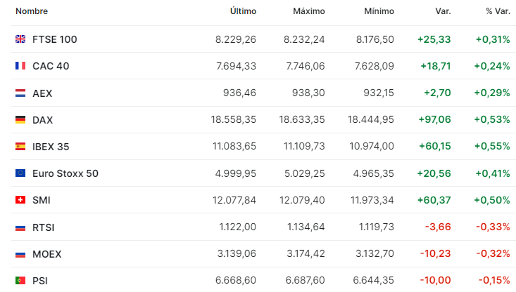The width and height of the screenshot is (516, 292).
Task: Sort by the % Var. column header
Action: [498, 11]
